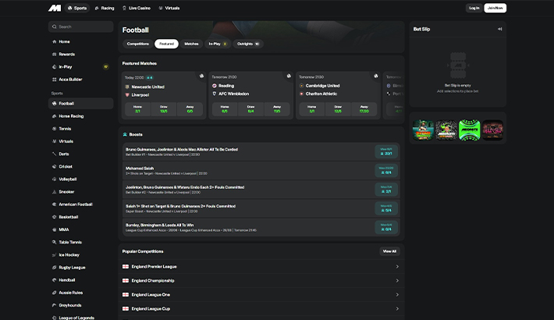Viewport: 554px width, 320px height.
Task: Pick Draw odds for Reading v AFC Wimbledon
Action: [250, 109]
